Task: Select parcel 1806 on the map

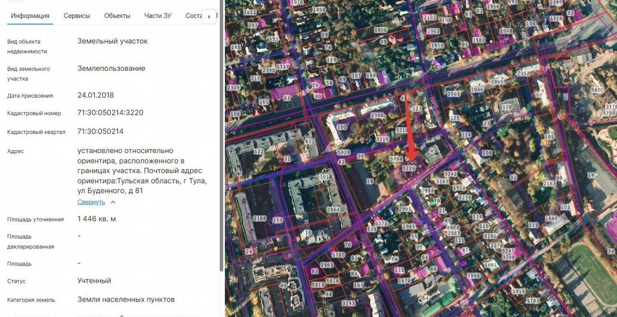Action: pos(380,30)
